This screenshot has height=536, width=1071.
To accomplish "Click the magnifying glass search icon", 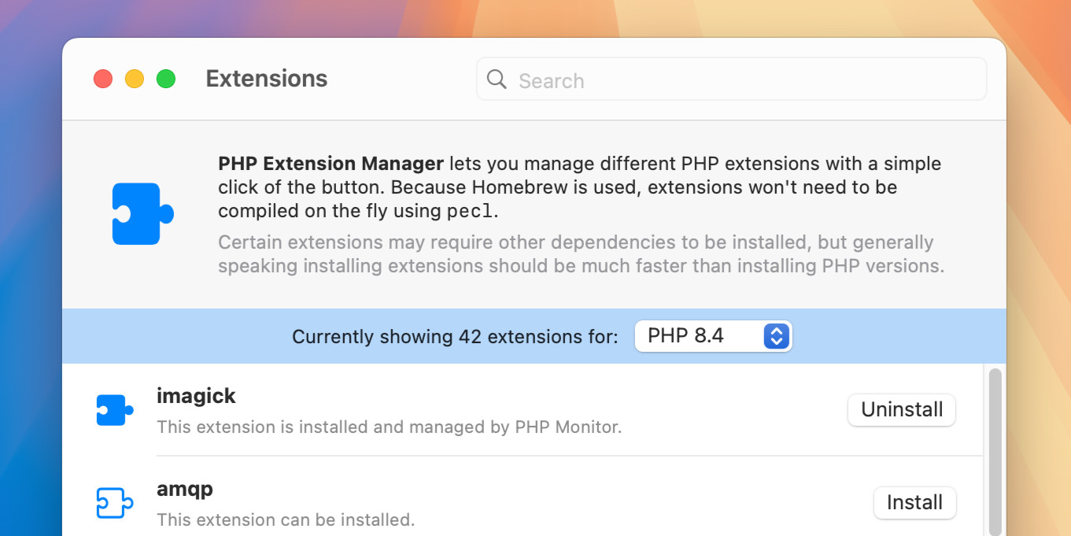I will click(497, 79).
